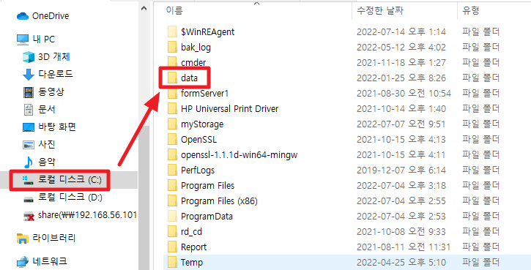Click date 2019-12-07 오후 6:14
531x270 pixels.
pyautogui.click(x=401, y=170)
